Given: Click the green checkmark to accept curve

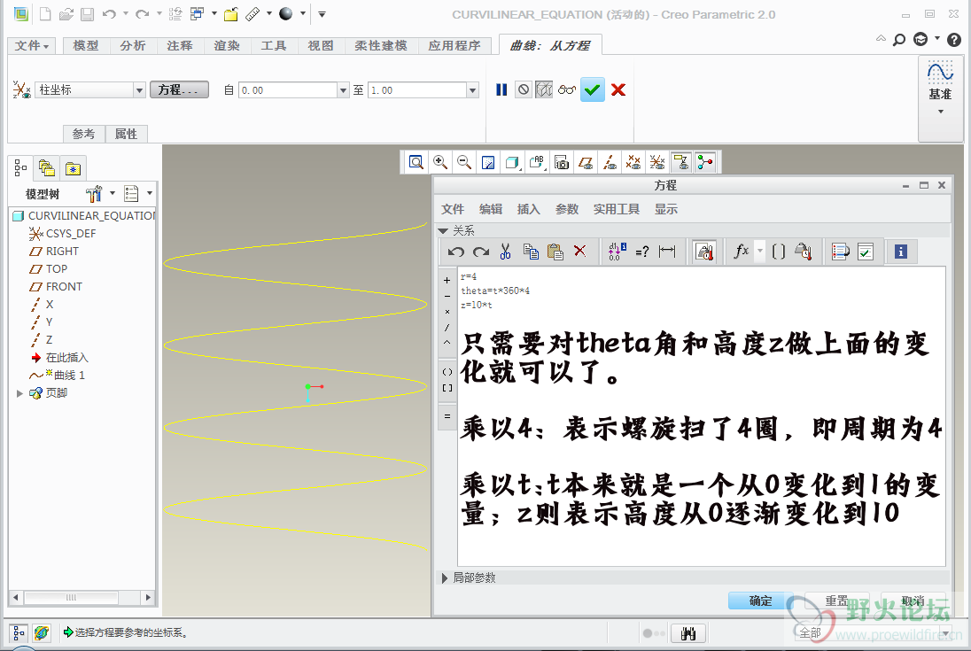Looking at the screenshot, I should point(592,89).
